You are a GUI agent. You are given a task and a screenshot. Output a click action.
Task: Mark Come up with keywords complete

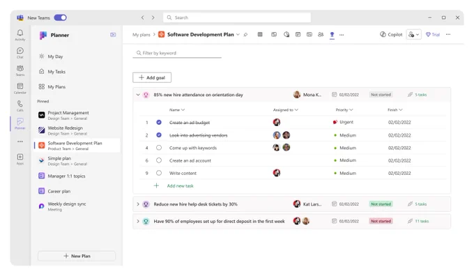159,148
